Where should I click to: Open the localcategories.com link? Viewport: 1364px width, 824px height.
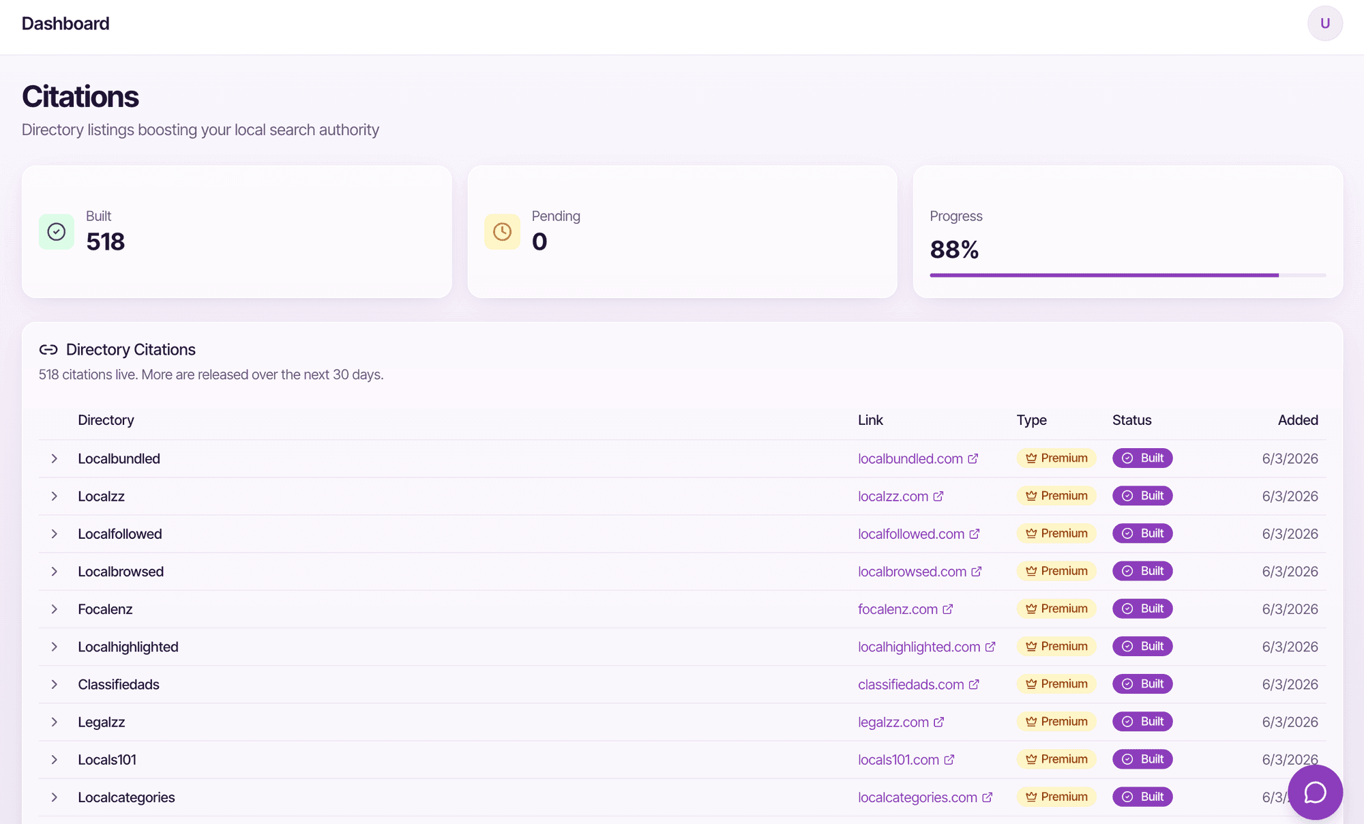tap(917, 797)
